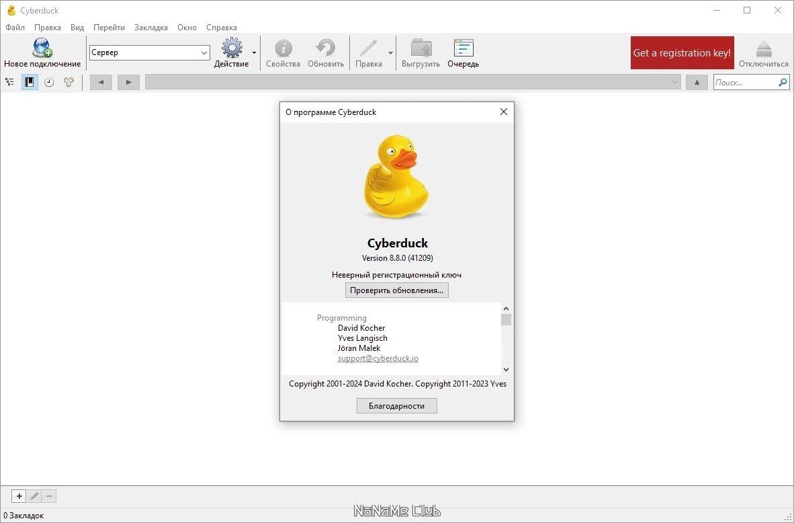Click the Правка pencil icon in toolbar
Image resolution: width=794 pixels, height=523 pixels.
pos(368,48)
